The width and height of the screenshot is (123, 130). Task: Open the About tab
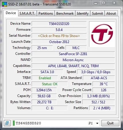pyautogui.click(x=111, y=13)
